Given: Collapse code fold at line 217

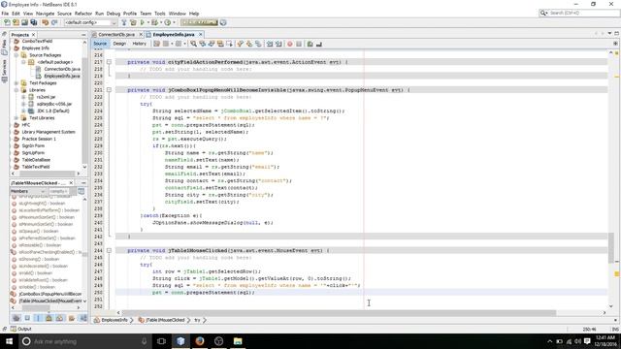Looking at the screenshot, I should pos(109,62).
